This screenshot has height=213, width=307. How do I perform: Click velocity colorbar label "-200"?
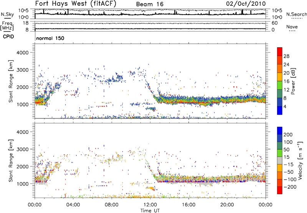pyautogui.click(x=290, y=187)
